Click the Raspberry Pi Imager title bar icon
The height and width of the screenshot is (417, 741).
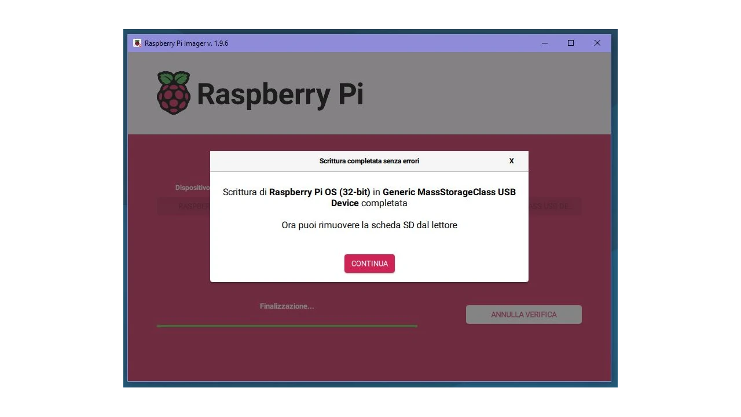tap(137, 43)
